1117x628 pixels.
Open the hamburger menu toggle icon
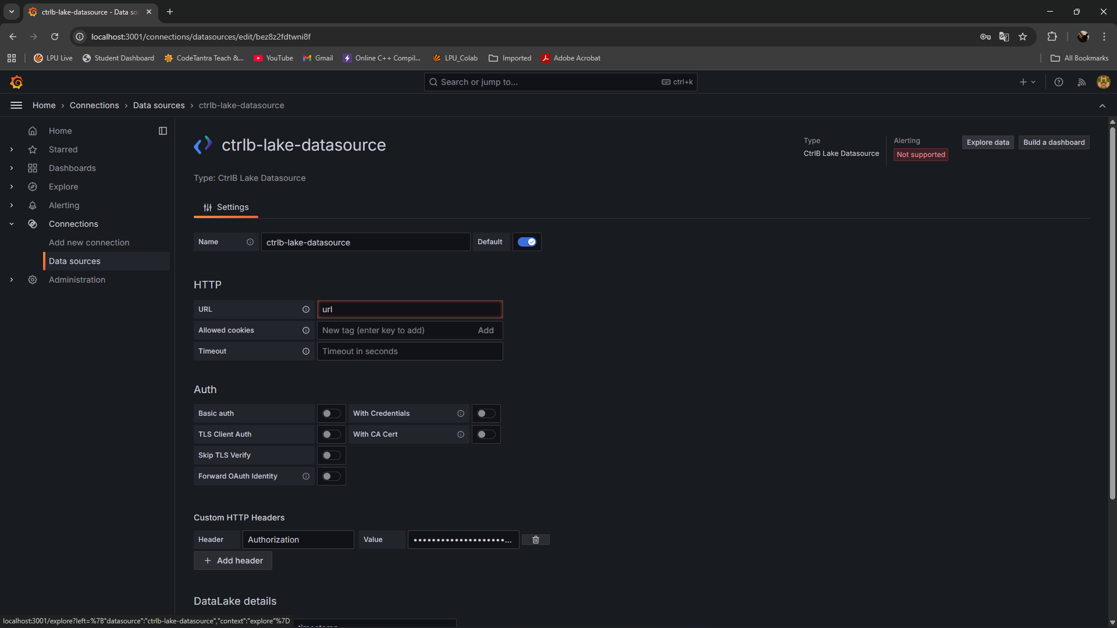(16, 105)
